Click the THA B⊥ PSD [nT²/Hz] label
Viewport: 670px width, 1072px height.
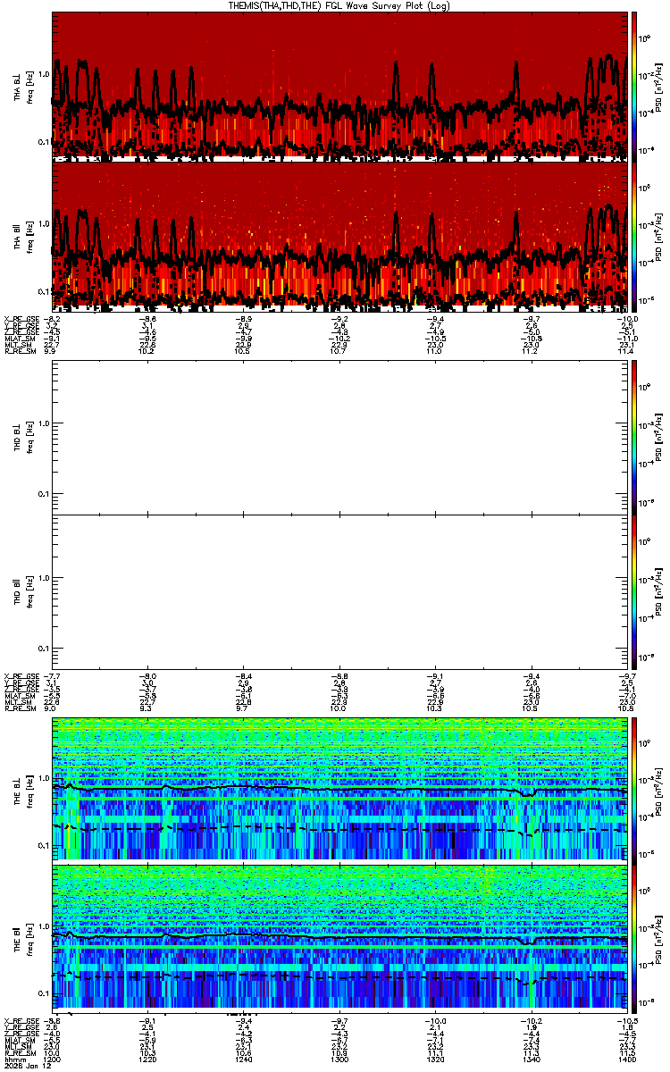tap(659, 86)
